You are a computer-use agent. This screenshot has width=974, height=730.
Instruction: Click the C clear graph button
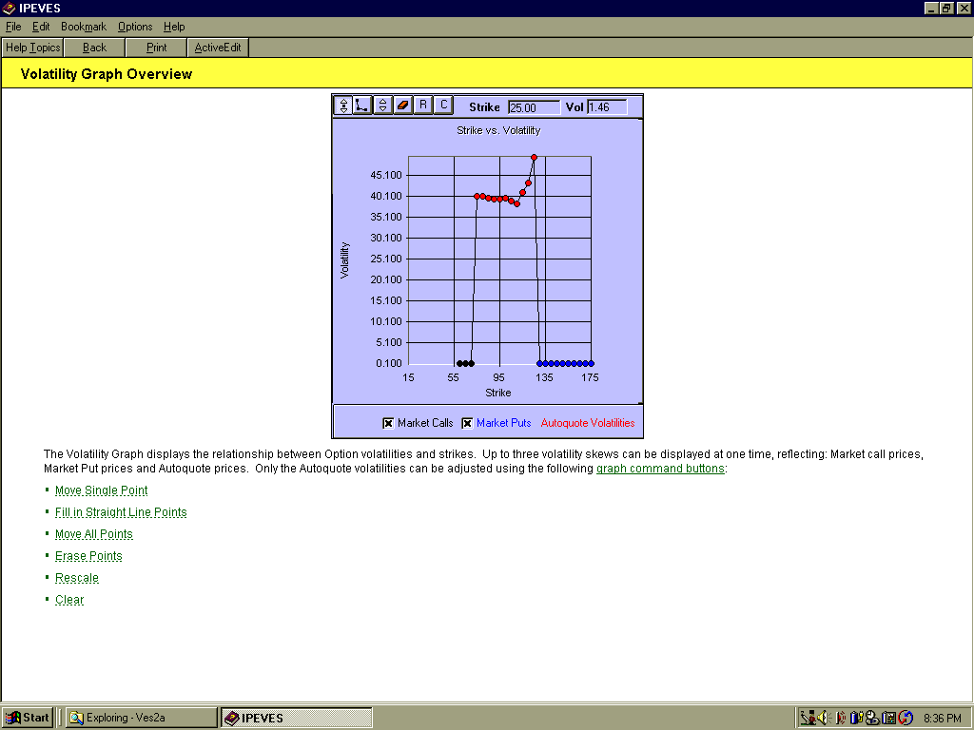442,105
